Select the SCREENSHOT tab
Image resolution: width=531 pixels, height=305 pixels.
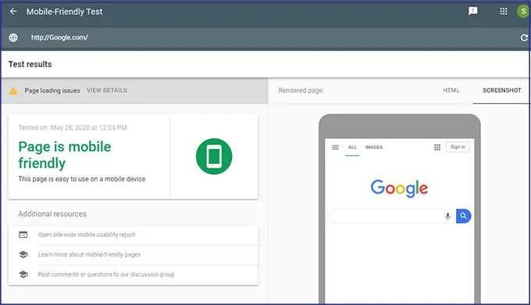tap(502, 90)
